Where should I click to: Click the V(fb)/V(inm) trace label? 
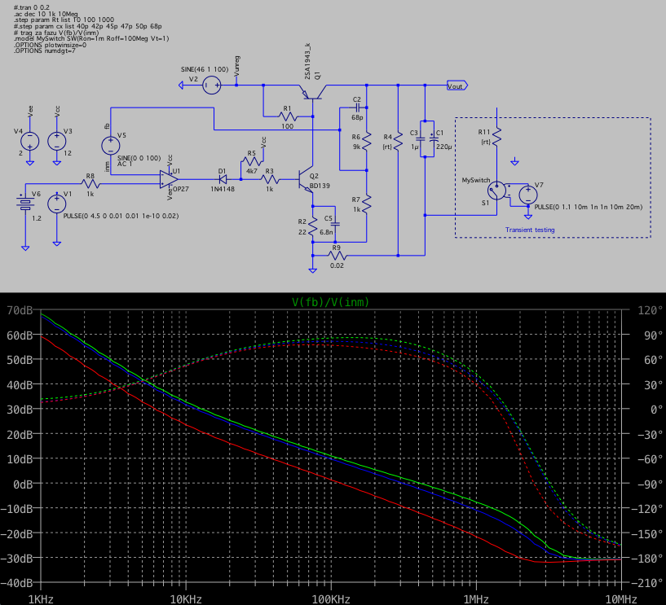[330, 302]
